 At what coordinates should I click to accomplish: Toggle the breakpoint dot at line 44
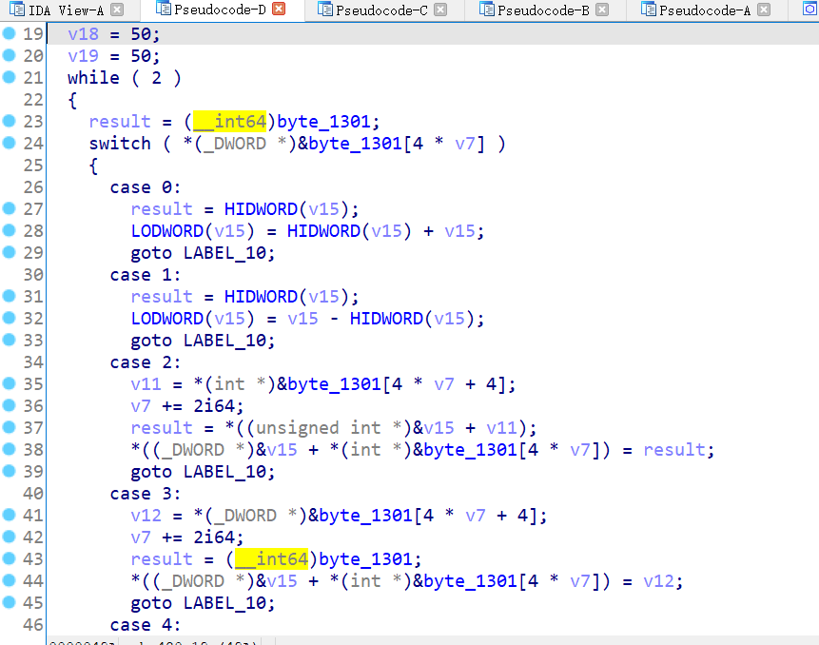(x=8, y=580)
